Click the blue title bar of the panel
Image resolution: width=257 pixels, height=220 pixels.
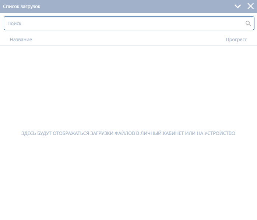tap(129, 6)
